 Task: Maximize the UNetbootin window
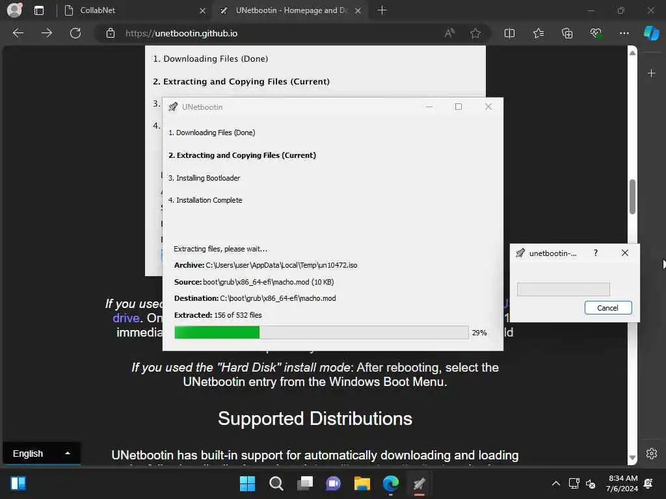(459, 107)
